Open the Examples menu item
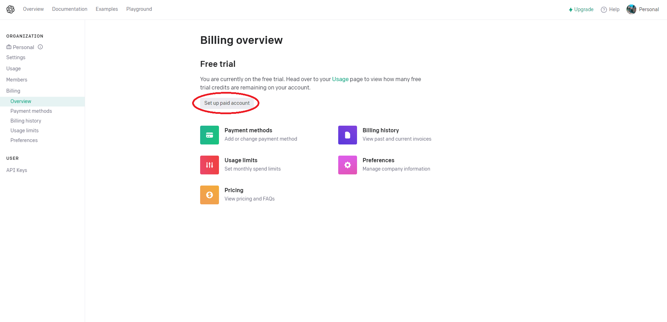 (x=107, y=9)
